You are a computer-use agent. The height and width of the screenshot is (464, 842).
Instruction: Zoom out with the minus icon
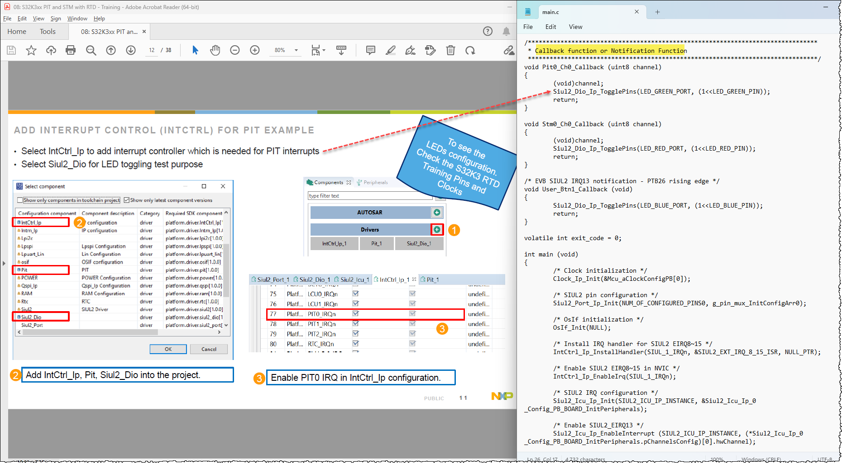click(235, 50)
